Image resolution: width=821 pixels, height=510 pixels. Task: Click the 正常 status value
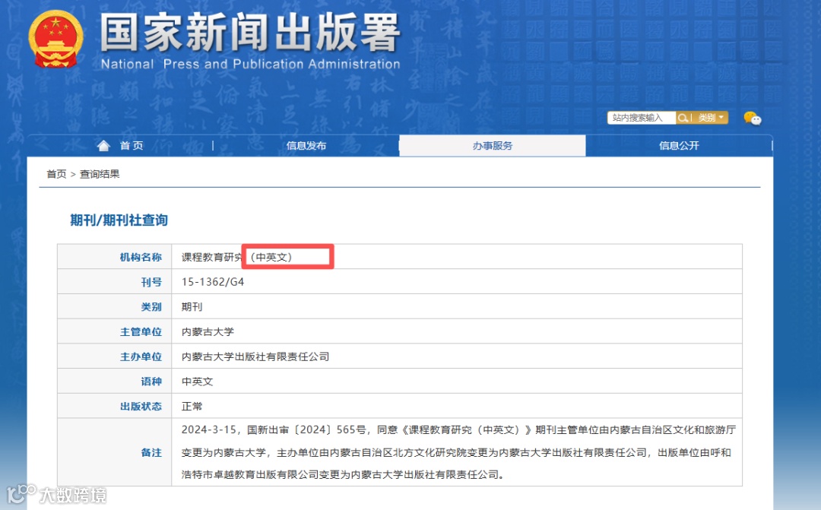[x=192, y=407]
